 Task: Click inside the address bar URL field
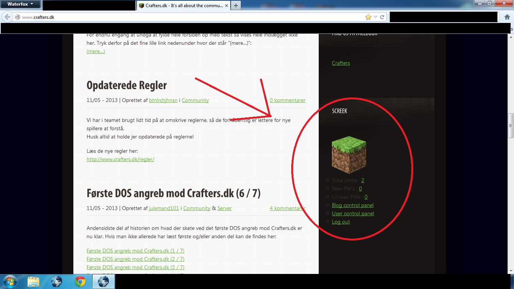click(x=188, y=17)
